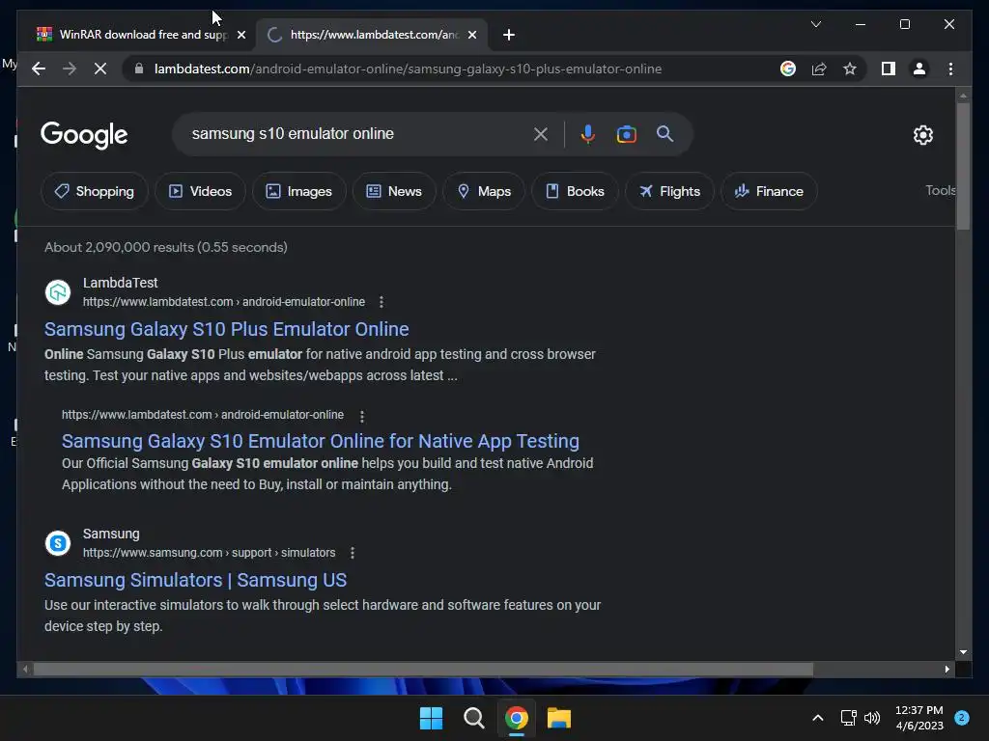The image size is (989, 741).
Task: Open a new browser tab
Action: [x=509, y=35]
